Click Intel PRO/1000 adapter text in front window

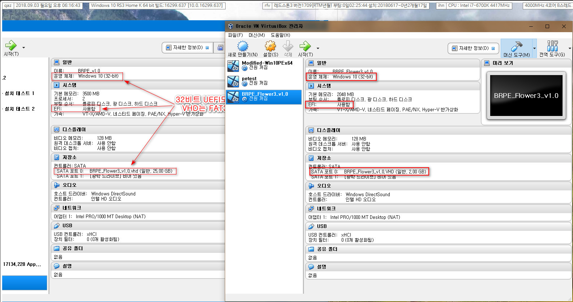(365, 217)
